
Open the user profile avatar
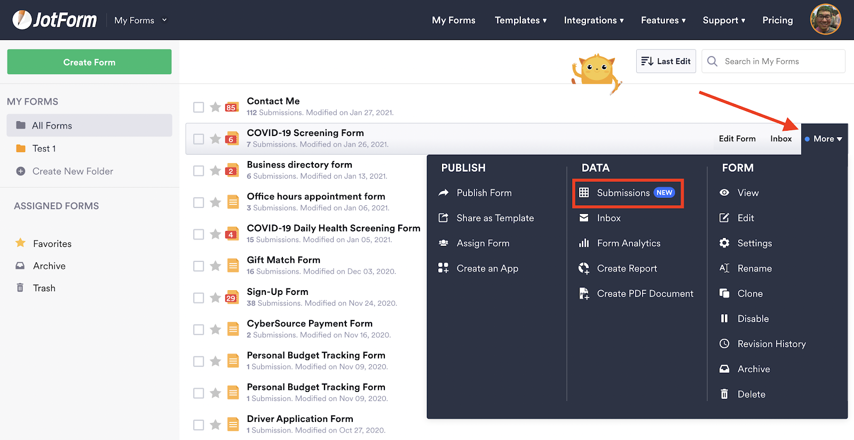[825, 20]
